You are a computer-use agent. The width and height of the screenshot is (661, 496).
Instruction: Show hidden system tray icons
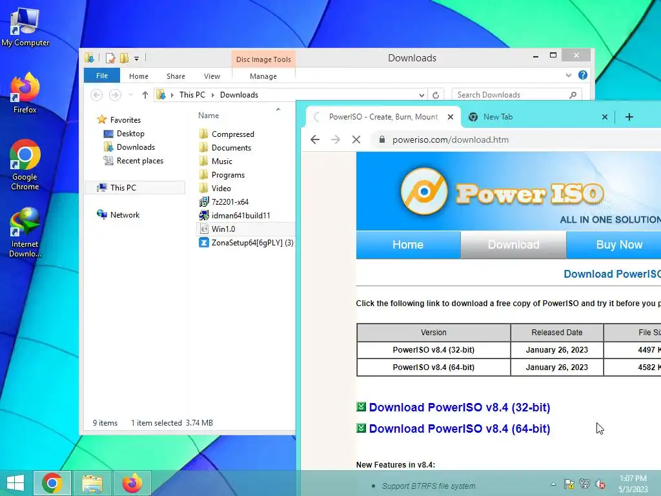pyautogui.click(x=553, y=484)
